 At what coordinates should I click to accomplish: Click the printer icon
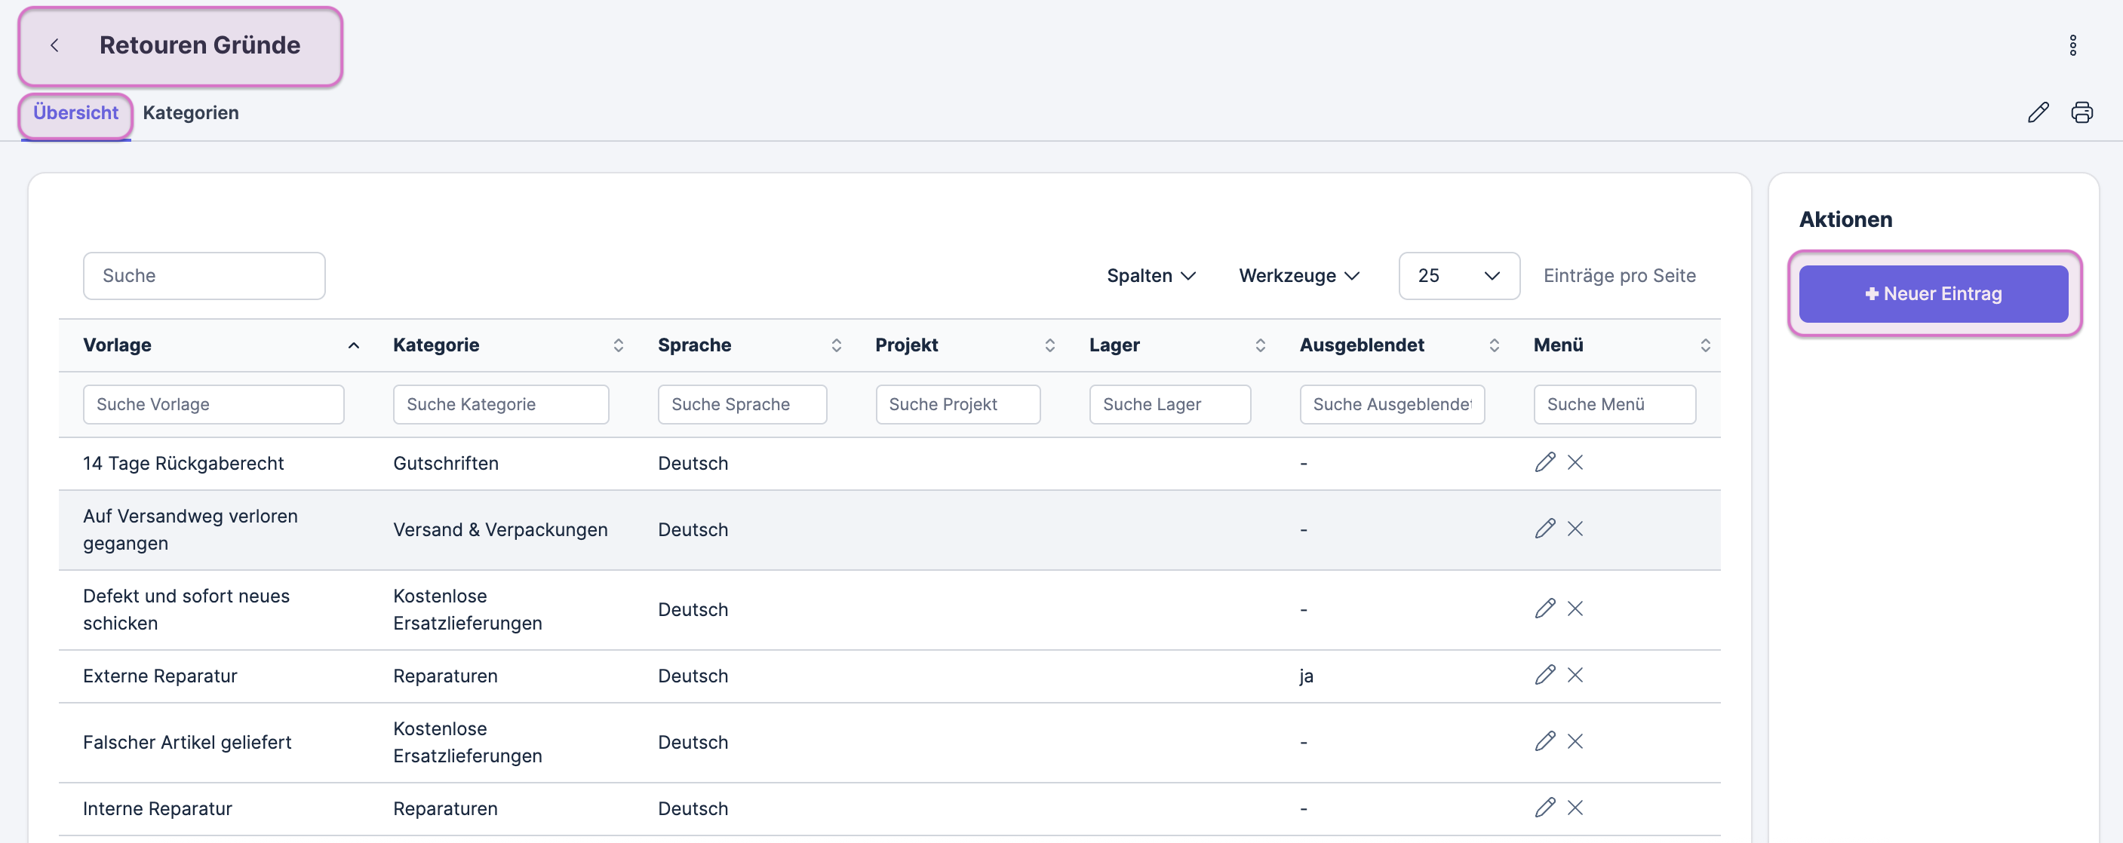2081,112
